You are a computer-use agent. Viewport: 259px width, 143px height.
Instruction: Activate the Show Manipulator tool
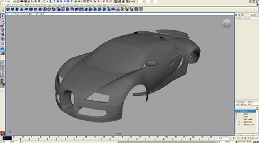point(2,53)
